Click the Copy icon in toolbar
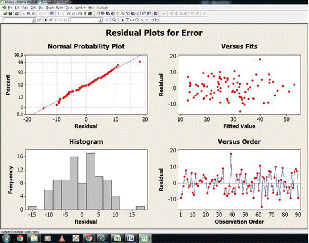 [28, 14]
